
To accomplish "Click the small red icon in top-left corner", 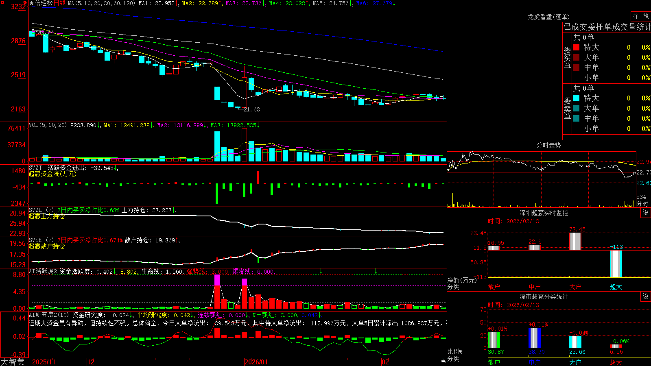I will click(2, 2).
